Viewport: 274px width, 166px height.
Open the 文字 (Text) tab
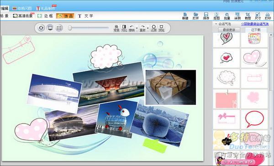(85, 16)
